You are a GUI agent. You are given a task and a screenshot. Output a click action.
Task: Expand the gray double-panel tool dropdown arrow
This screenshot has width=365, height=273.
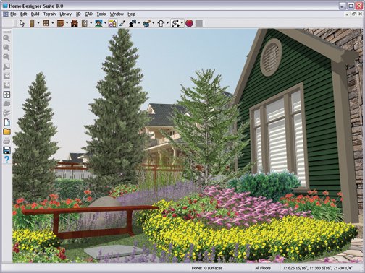(91, 23)
